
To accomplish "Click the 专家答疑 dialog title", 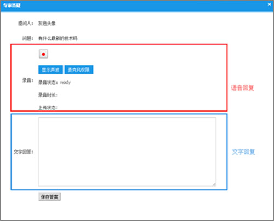I will click(x=12, y=5).
